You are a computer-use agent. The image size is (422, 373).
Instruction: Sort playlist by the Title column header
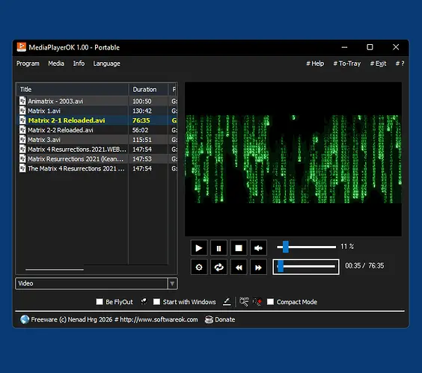[73, 89]
